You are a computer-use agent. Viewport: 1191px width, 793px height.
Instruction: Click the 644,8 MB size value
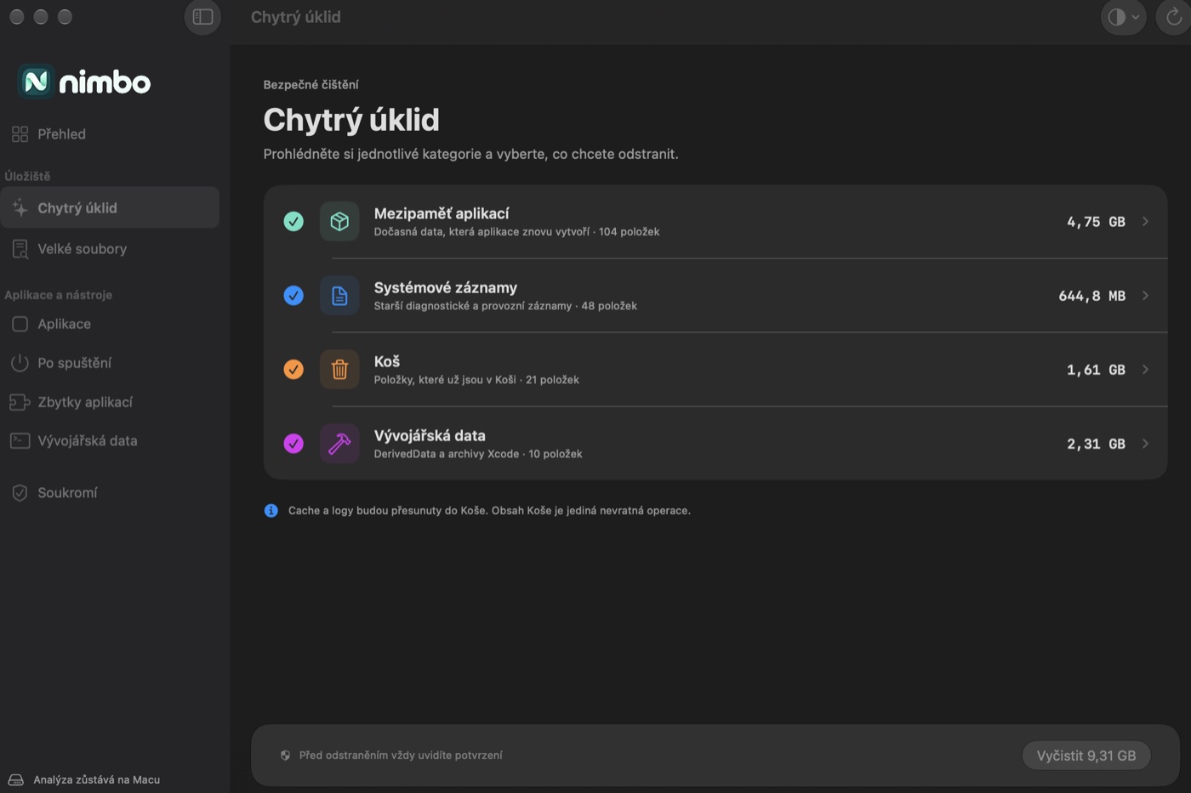pos(1091,296)
